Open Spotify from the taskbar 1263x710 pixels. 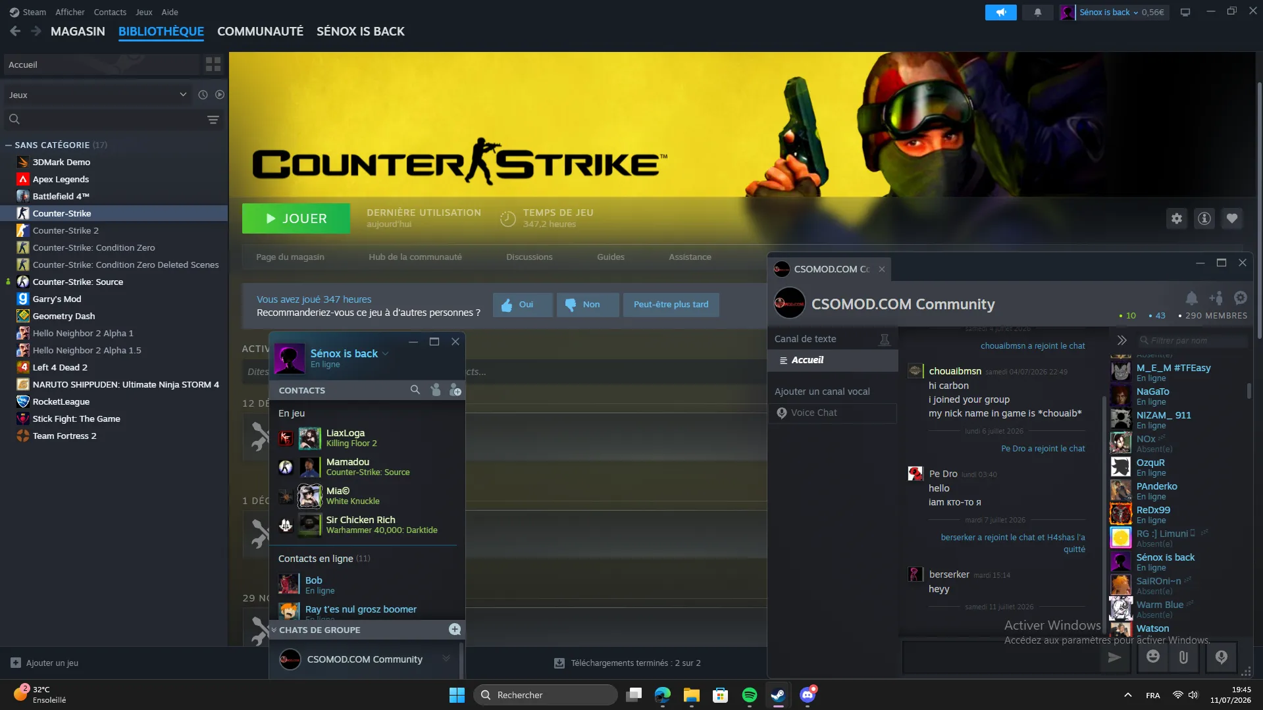click(749, 695)
